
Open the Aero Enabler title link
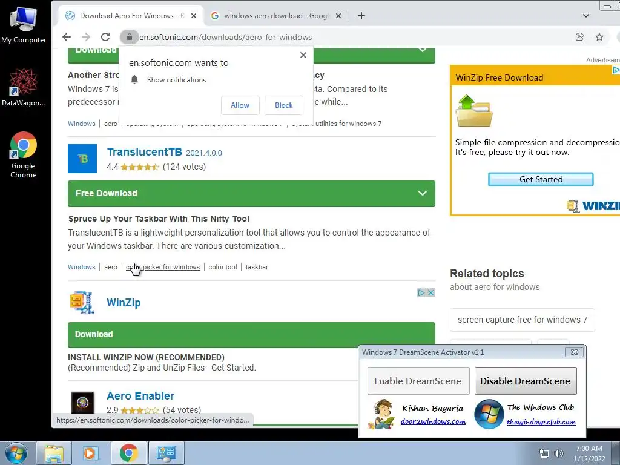pyautogui.click(x=140, y=395)
